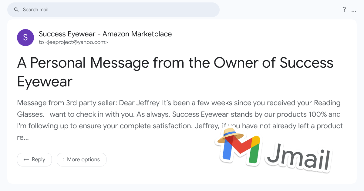This screenshot has width=364, height=191.
Task: Open the help menu via the question mark icon
Action: (344, 10)
